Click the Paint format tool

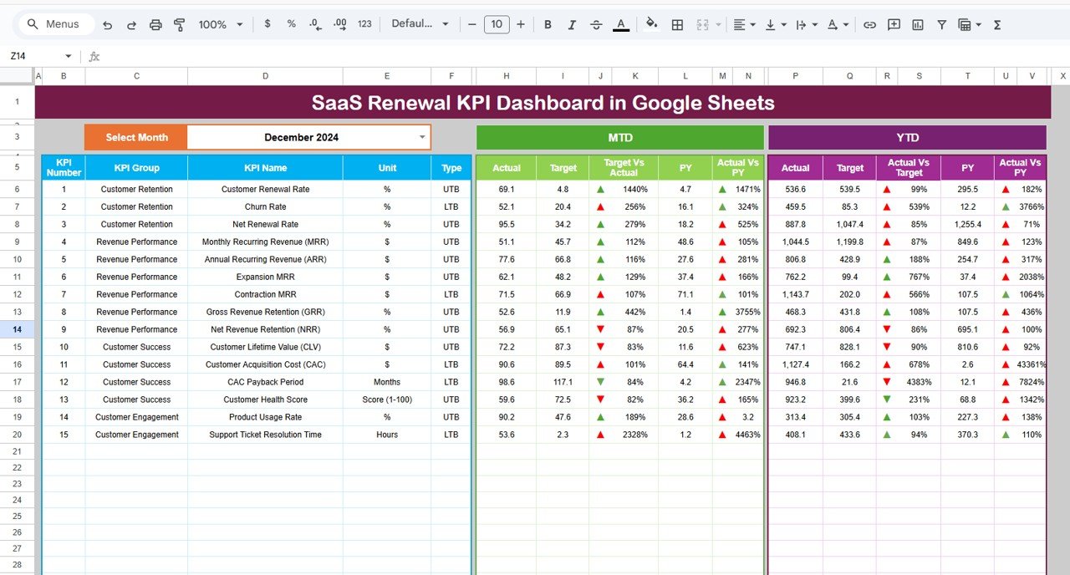(180, 24)
